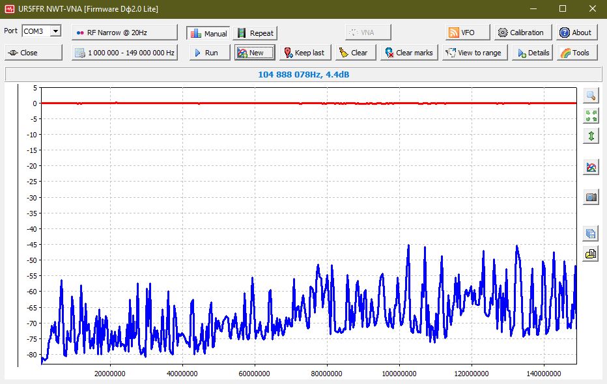
Task: Open the frequency range 1 000 000 - 149 000 000 Hz selector
Action: (124, 53)
